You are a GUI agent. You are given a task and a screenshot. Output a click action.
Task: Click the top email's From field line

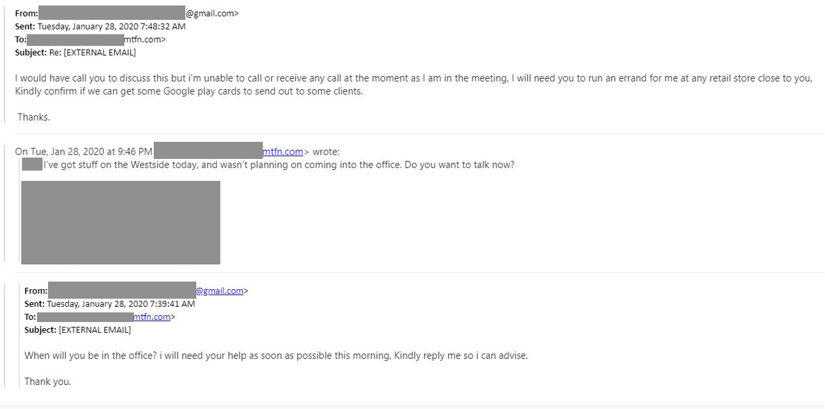[127, 13]
